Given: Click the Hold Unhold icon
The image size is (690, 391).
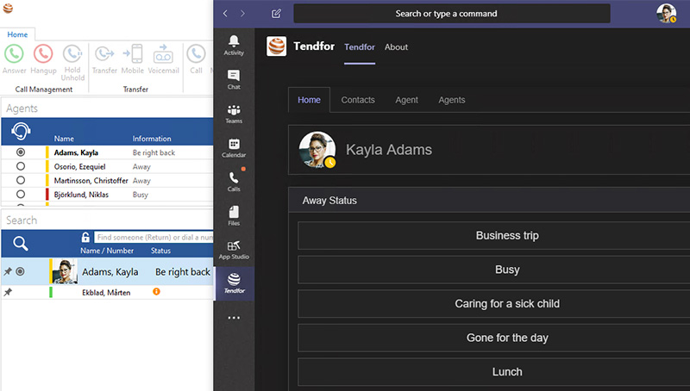Looking at the screenshot, I should 72,54.
